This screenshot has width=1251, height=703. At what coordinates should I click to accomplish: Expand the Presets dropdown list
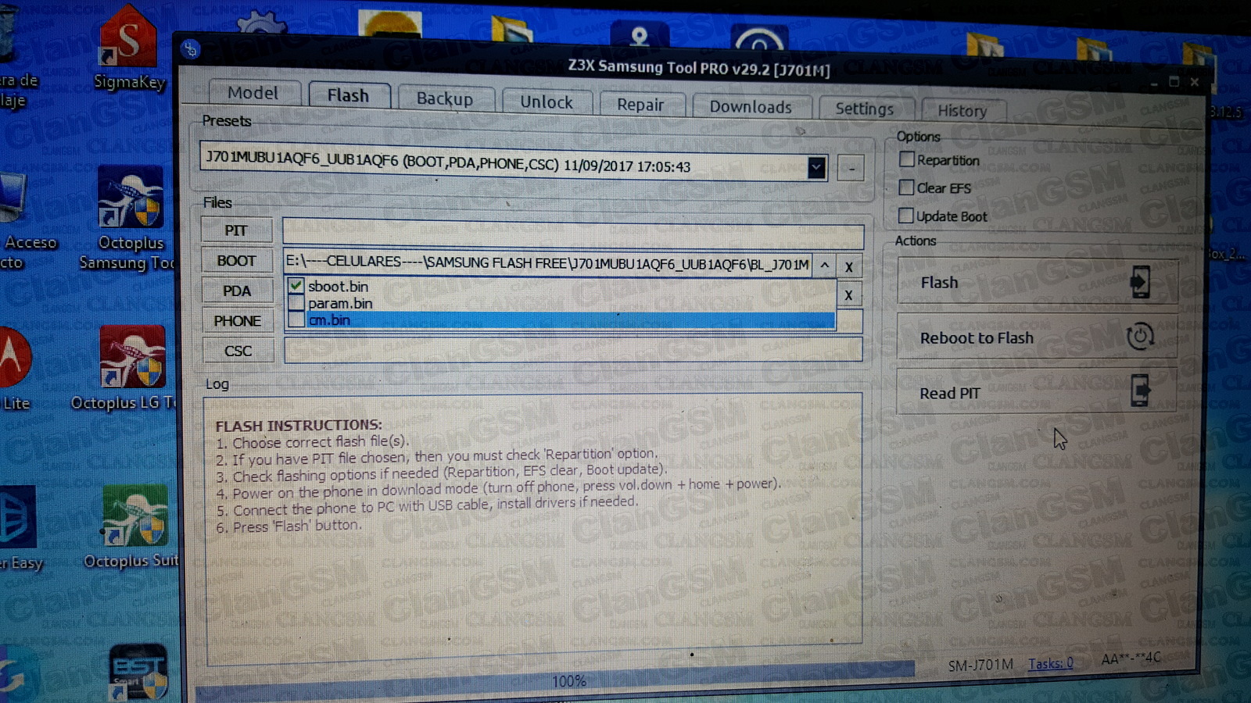click(816, 167)
